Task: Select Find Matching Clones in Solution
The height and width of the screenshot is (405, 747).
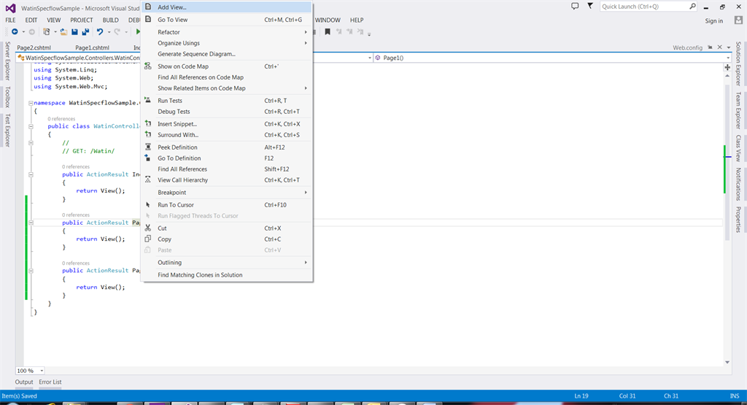Action: [227, 275]
